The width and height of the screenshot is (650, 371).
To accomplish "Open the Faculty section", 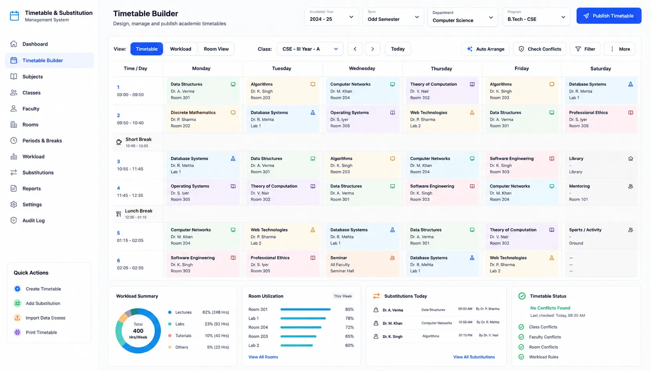I will point(49,109).
